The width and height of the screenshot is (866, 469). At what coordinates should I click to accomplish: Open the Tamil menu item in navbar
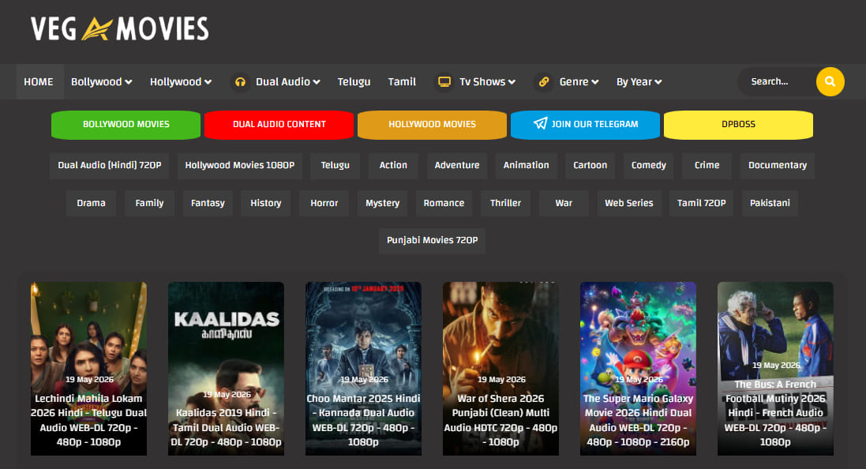click(402, 82)
